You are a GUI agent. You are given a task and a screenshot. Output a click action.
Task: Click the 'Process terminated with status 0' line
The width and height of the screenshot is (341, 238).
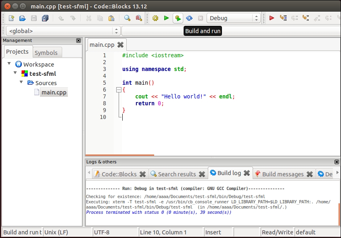[x=159, y=212]
